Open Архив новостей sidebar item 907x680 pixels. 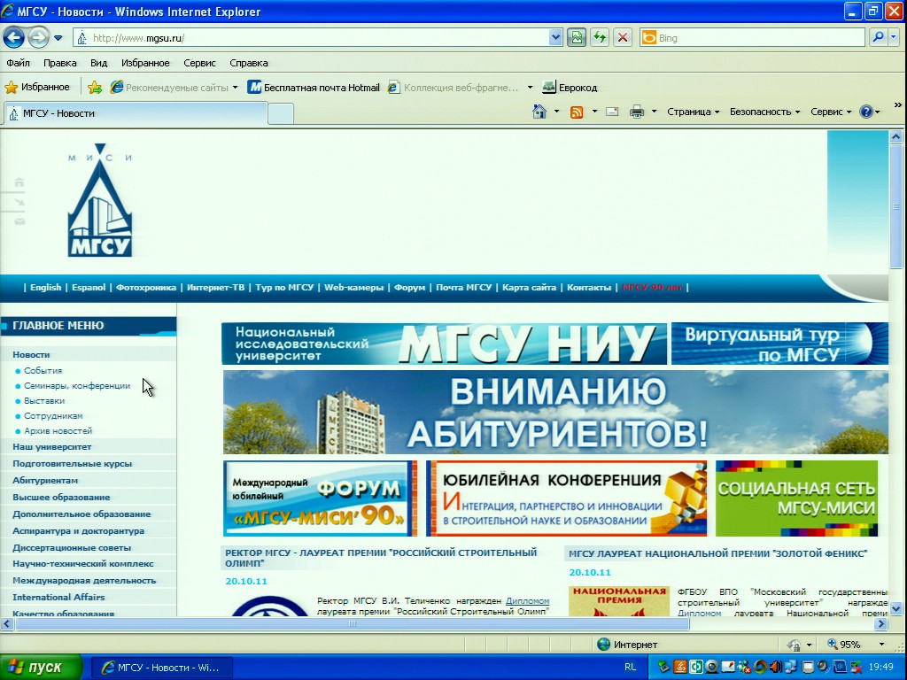[x=58, y=431]
